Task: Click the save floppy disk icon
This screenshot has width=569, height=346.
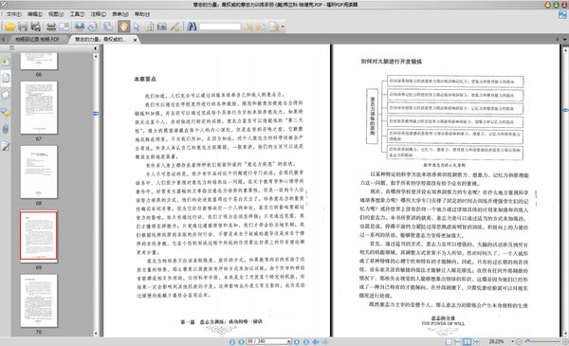Action: (x=23, y=27)
